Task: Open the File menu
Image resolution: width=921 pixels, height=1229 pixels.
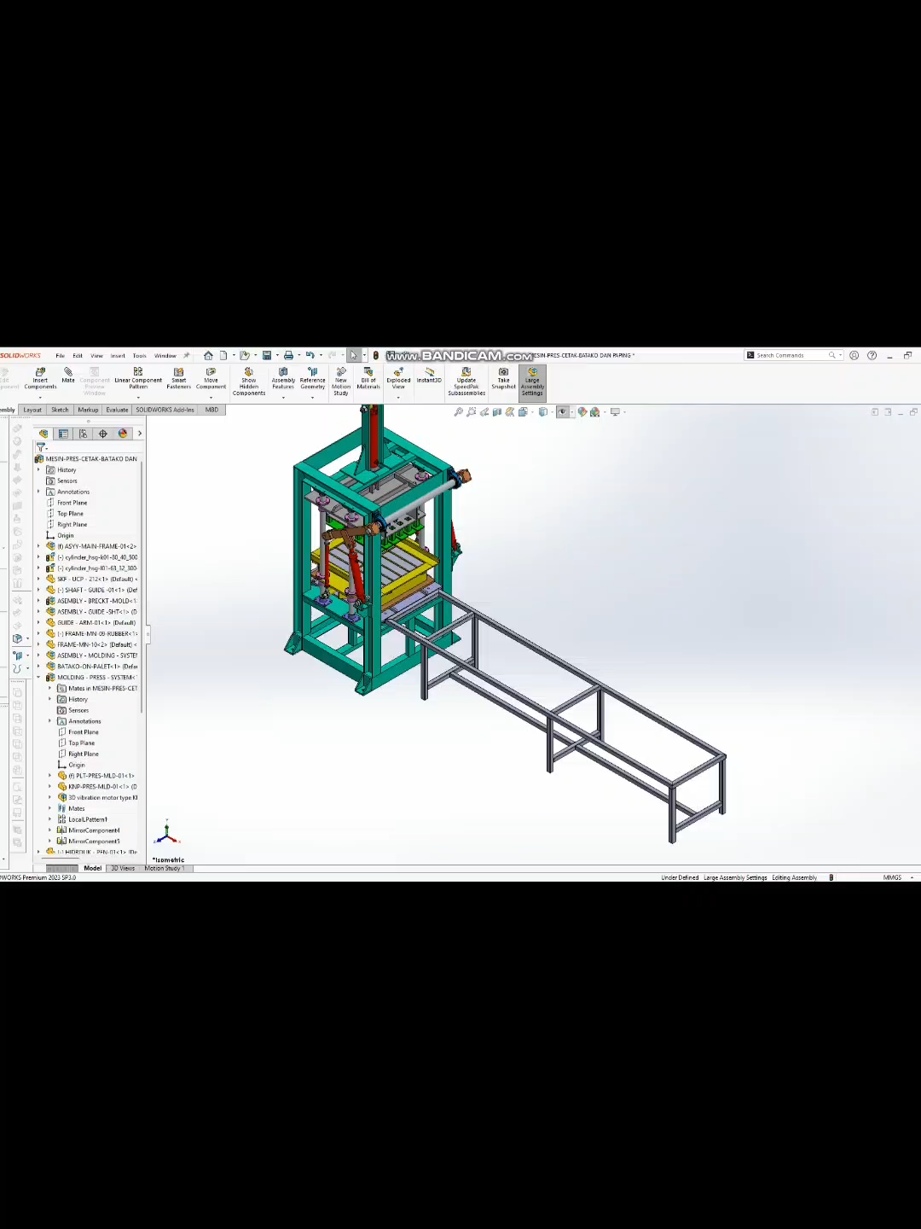Action: click(60, 356)
